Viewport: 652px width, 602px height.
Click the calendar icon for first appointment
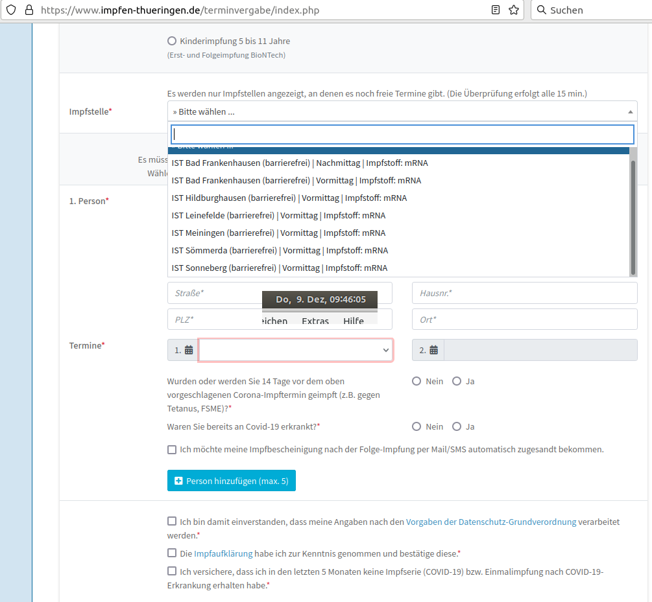click(189, 350)
